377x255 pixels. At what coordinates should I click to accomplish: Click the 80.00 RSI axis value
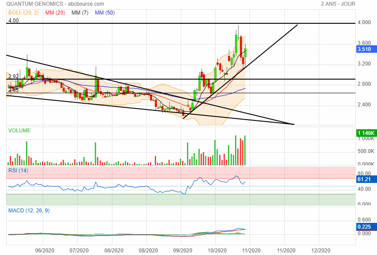click(x=364, y=173)
